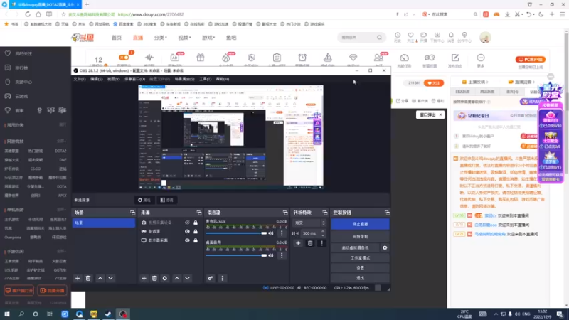569x320 pixels.
Task: Unlock the 游戏源 source
Action: pyautogui.click(x=196, y=232)
